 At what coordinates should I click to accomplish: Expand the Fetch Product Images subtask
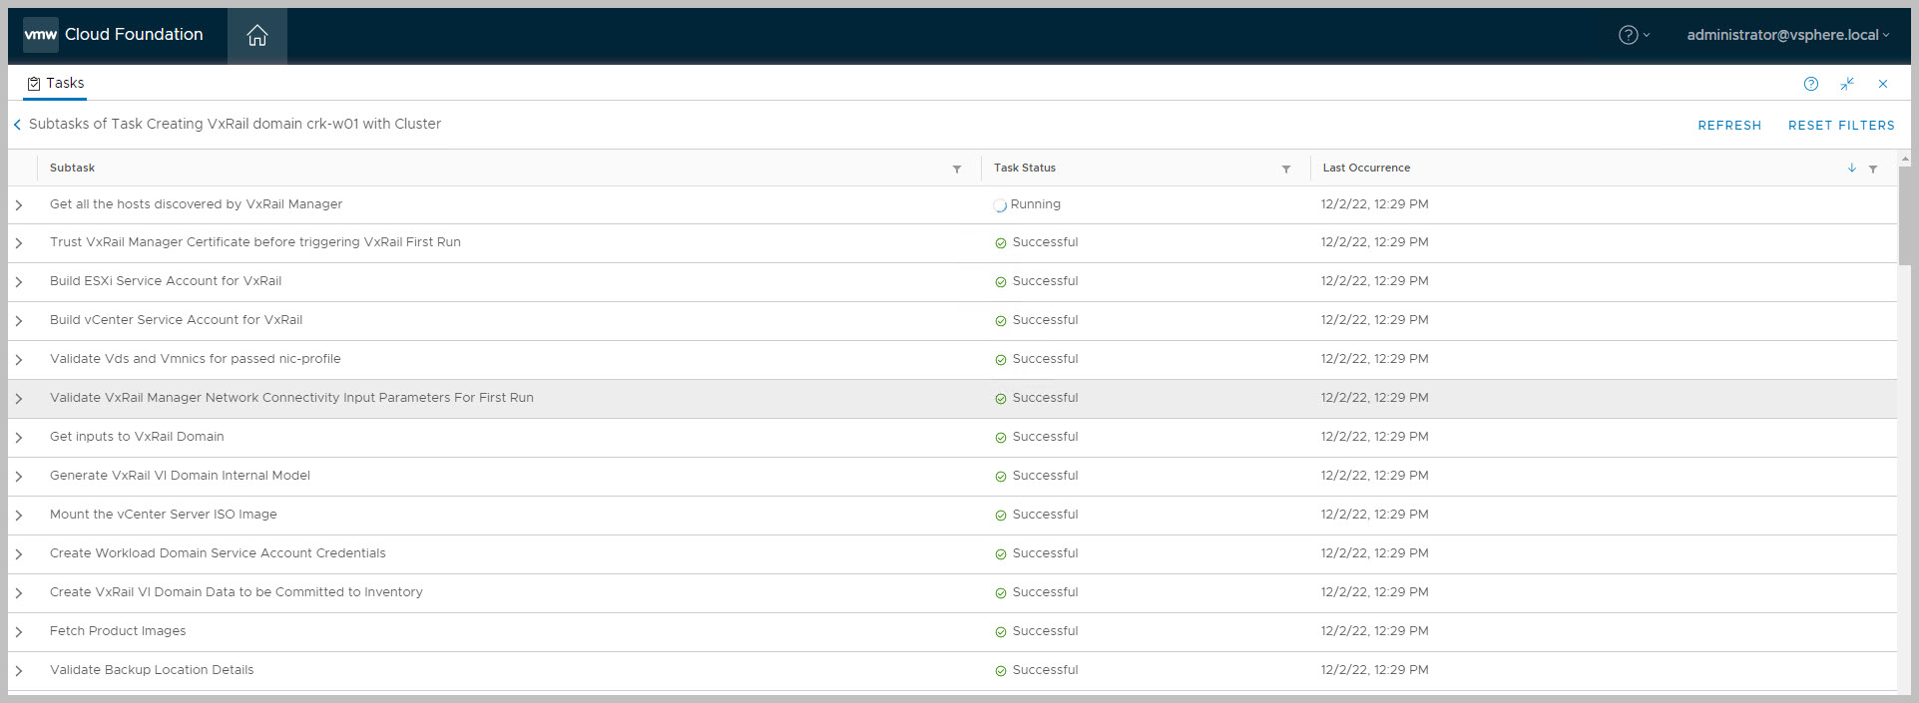point(19,632)
